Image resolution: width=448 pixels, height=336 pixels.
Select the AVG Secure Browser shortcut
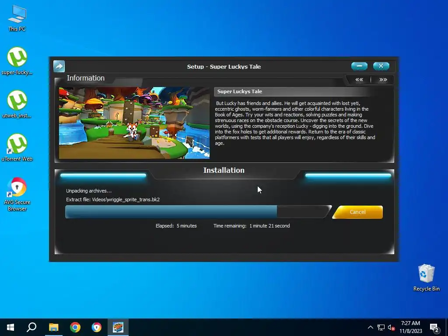(x=17, y=194)
